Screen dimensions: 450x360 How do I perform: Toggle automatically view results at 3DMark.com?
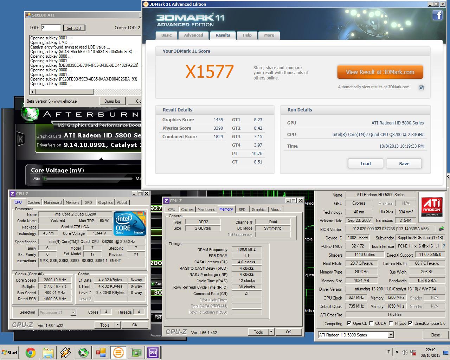(421, 88)
